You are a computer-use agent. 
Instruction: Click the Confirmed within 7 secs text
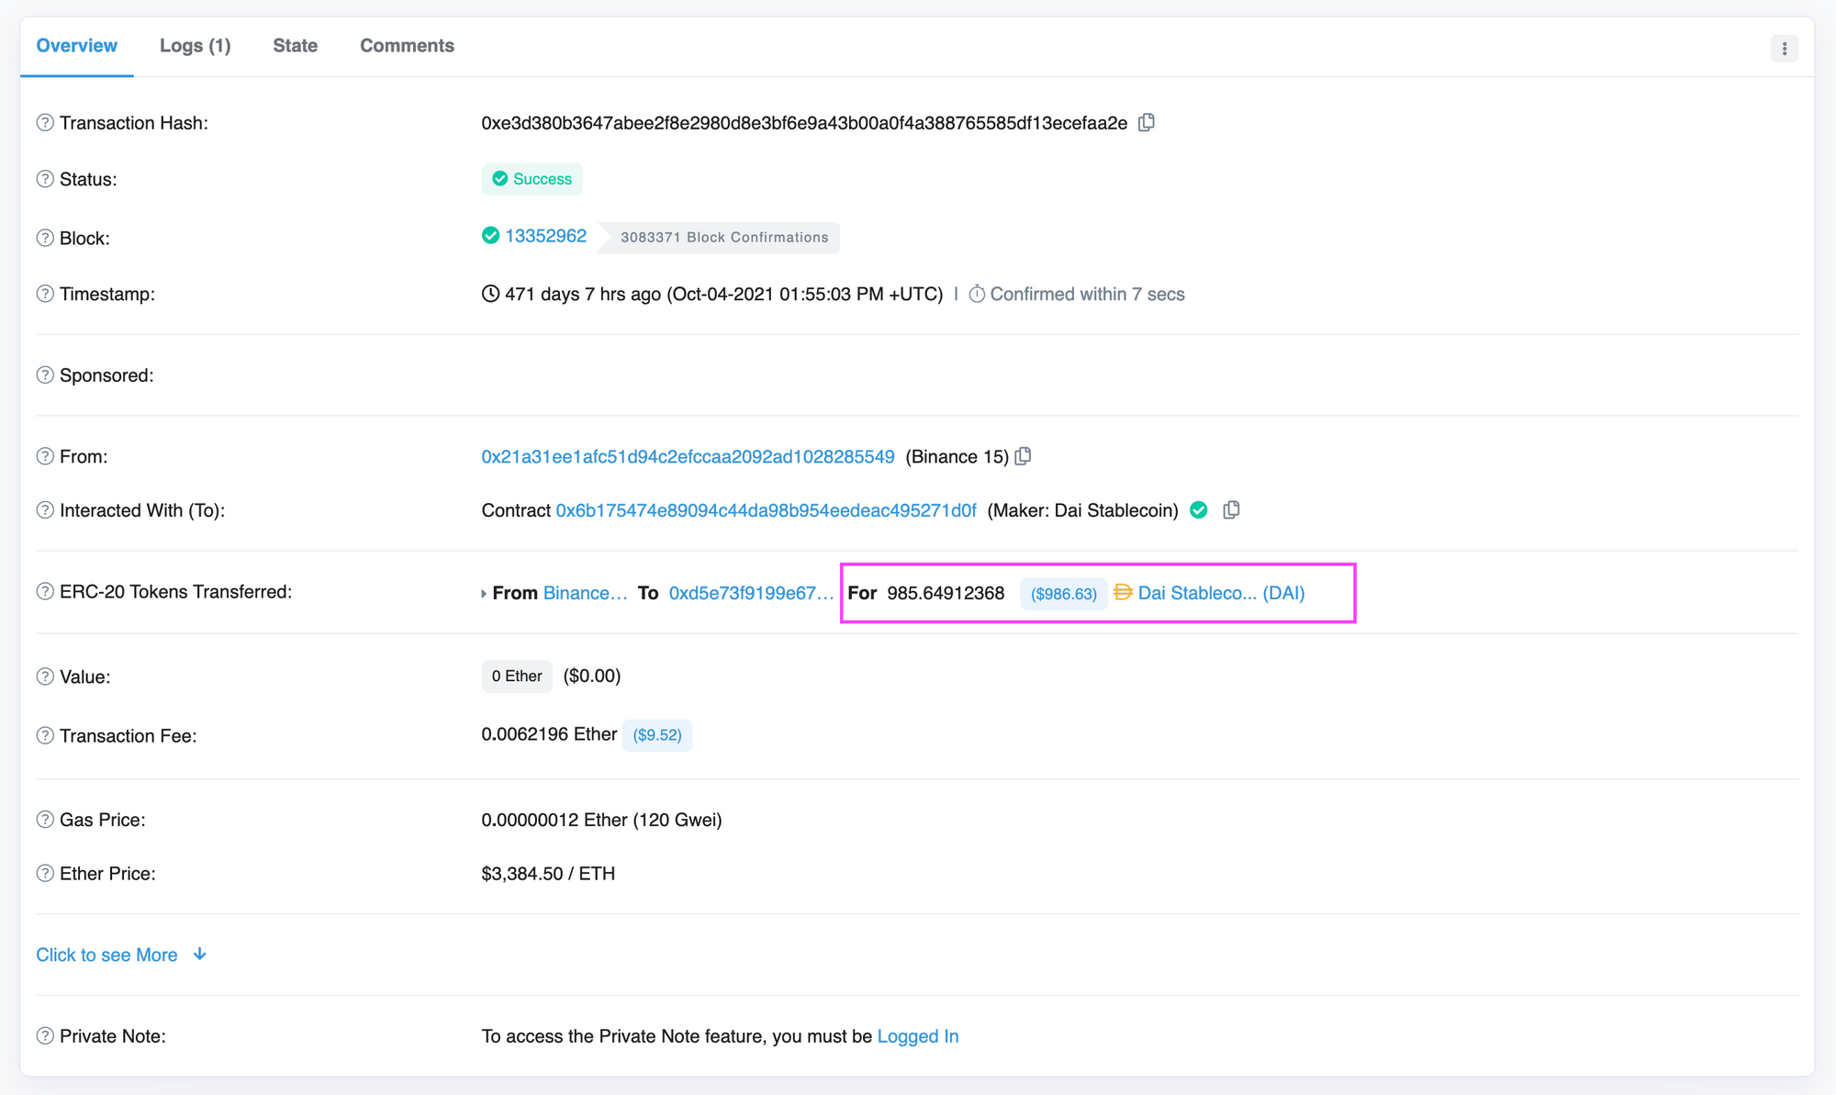[x=1087, y=295]
